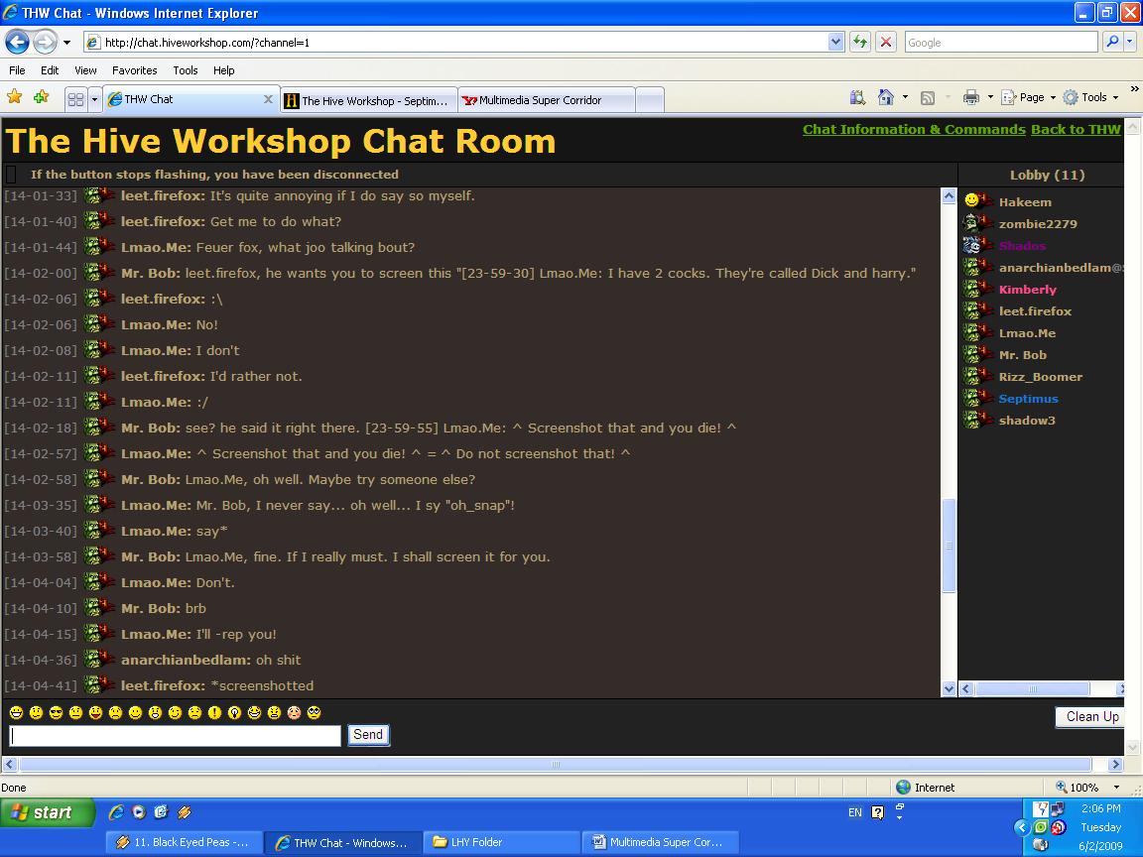Open the language bar help icon

(x=878, y=811)
